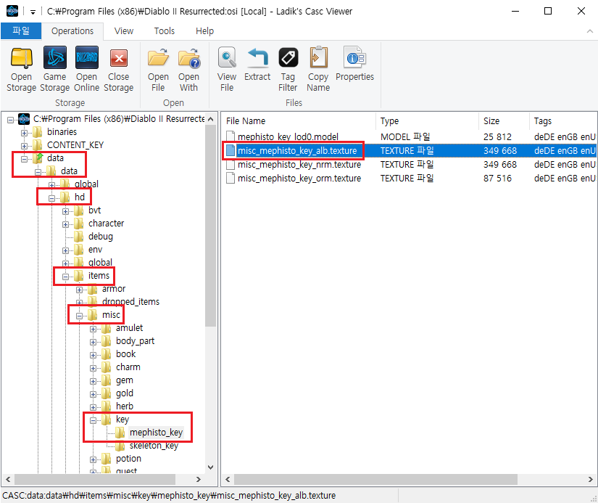Collapse the items tree node
This screenshot has height=503, width=598.
click(65, 277)
